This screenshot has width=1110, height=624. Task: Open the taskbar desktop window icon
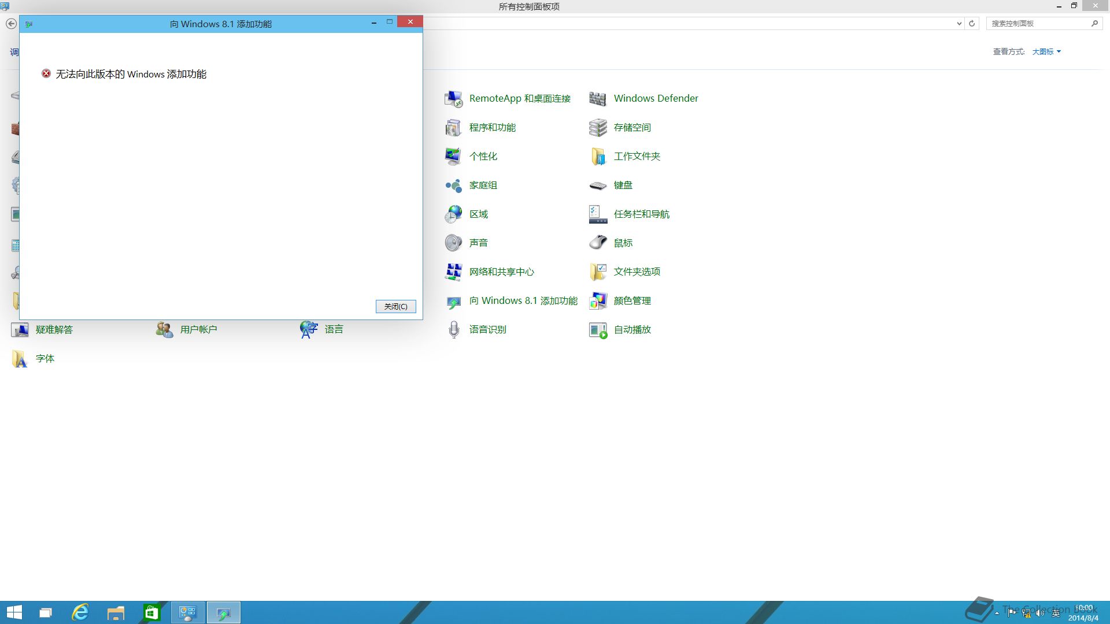[45, 612]
